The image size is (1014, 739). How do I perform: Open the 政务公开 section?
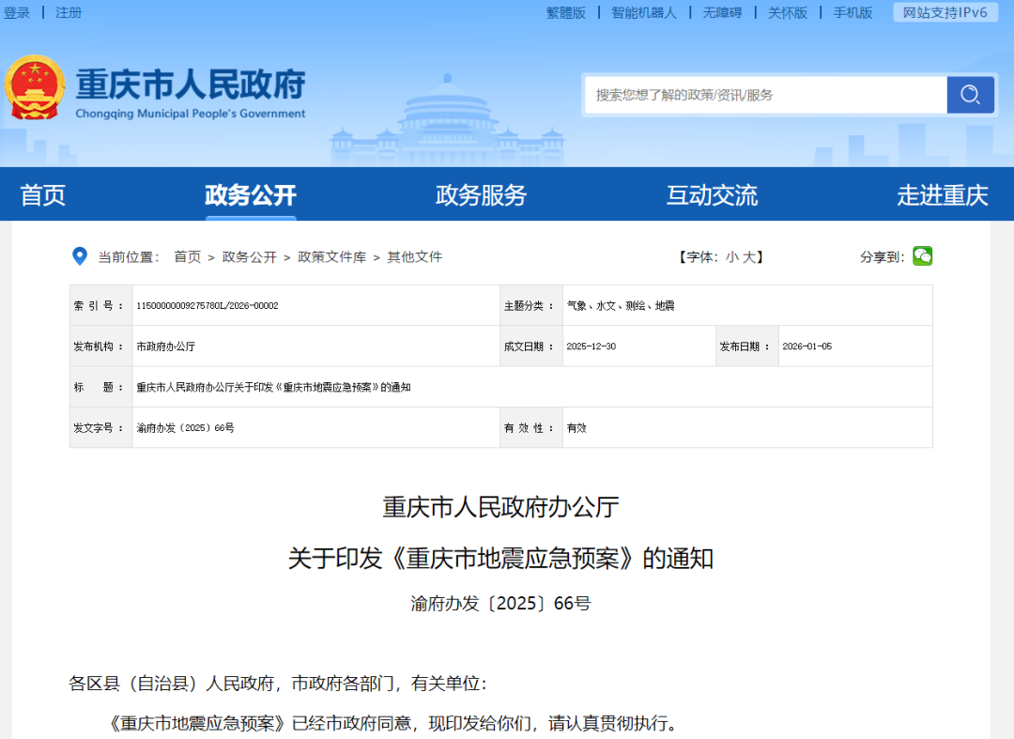tap(250, 194)
